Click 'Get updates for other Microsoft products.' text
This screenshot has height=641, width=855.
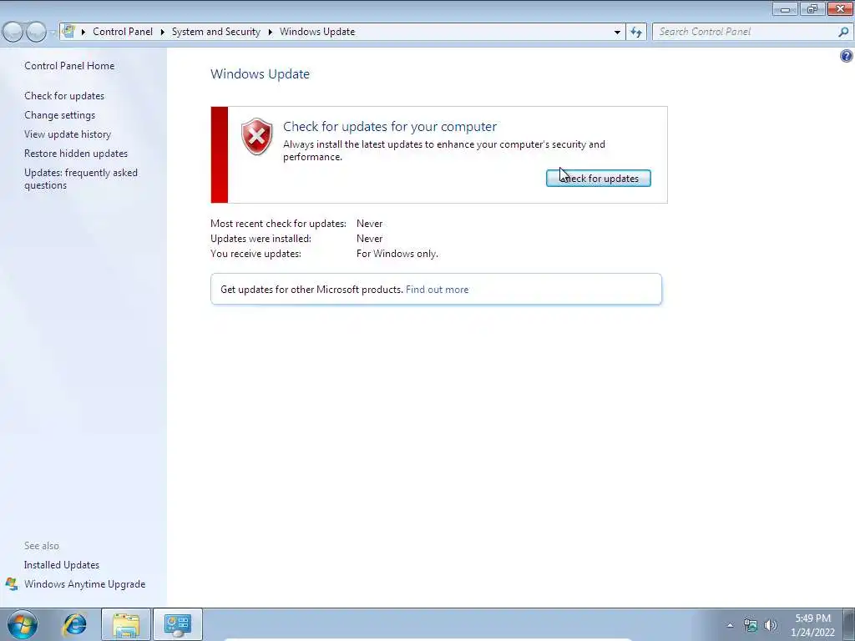[311, 290]
